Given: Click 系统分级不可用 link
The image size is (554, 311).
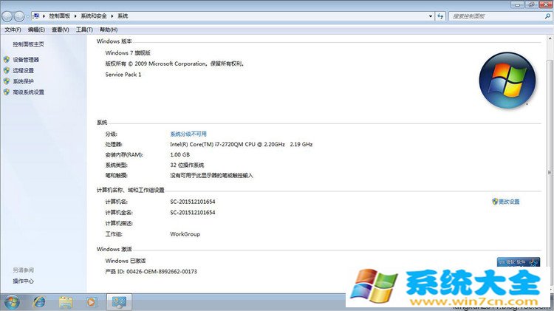Looking at the screenshot, I should click(x=188, y=134).
